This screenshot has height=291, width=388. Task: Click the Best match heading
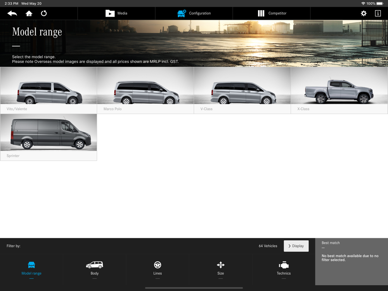click(x=331, y=243)
